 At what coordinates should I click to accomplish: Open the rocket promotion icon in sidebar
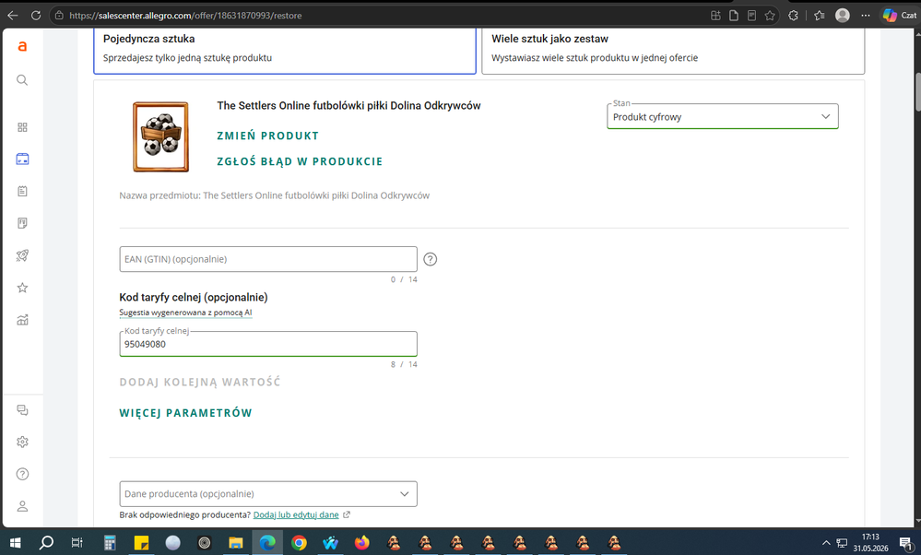[x=22, y=255]
